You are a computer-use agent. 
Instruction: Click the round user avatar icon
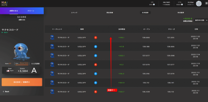tap(199, 4)
